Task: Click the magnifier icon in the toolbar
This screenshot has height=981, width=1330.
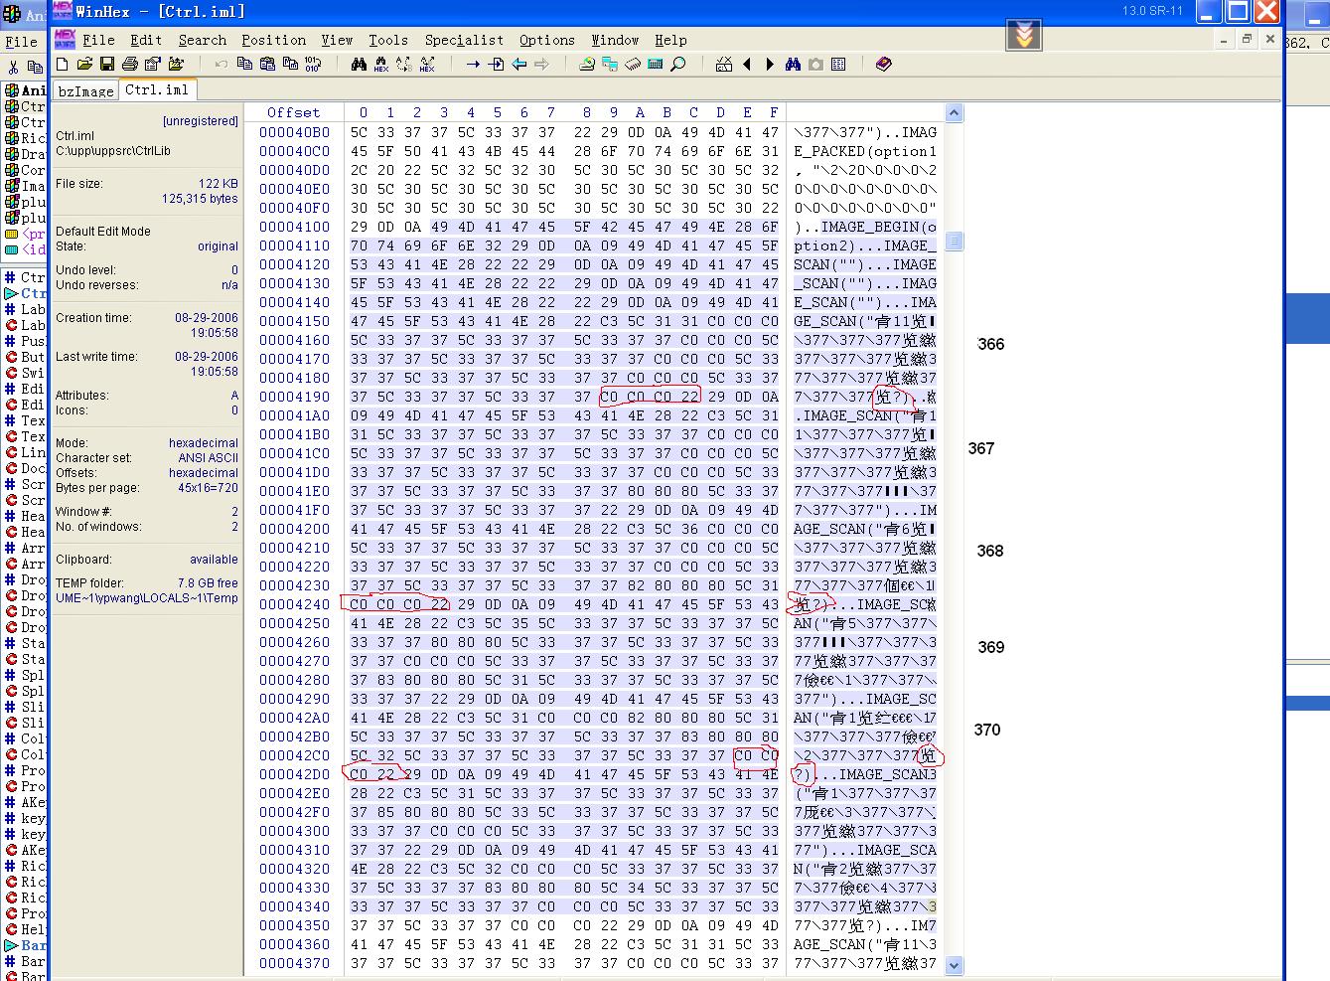Action: tap(678, 65)
